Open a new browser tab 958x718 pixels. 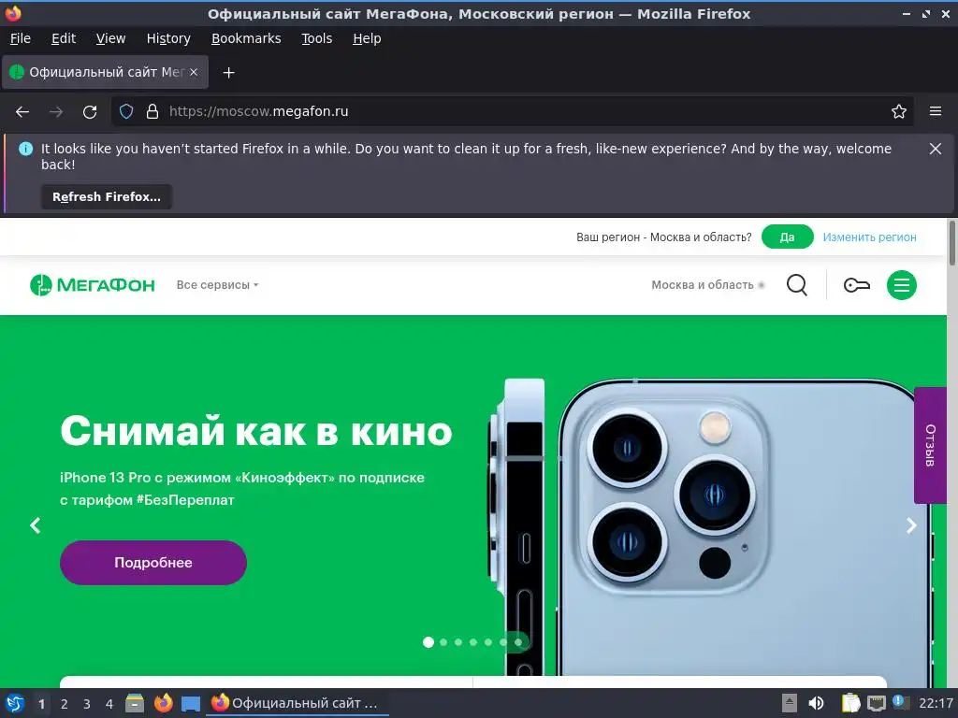click(x=228, y=73)
